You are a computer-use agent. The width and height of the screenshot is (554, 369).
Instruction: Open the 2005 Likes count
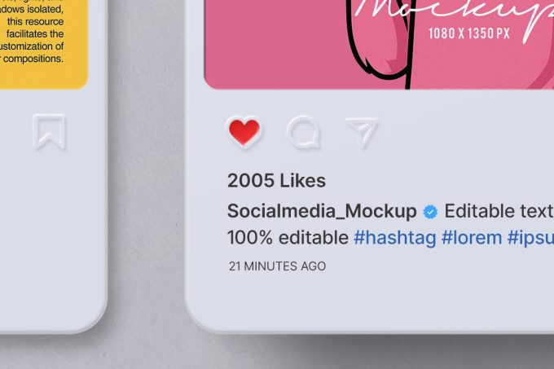[x=277, y=181]
